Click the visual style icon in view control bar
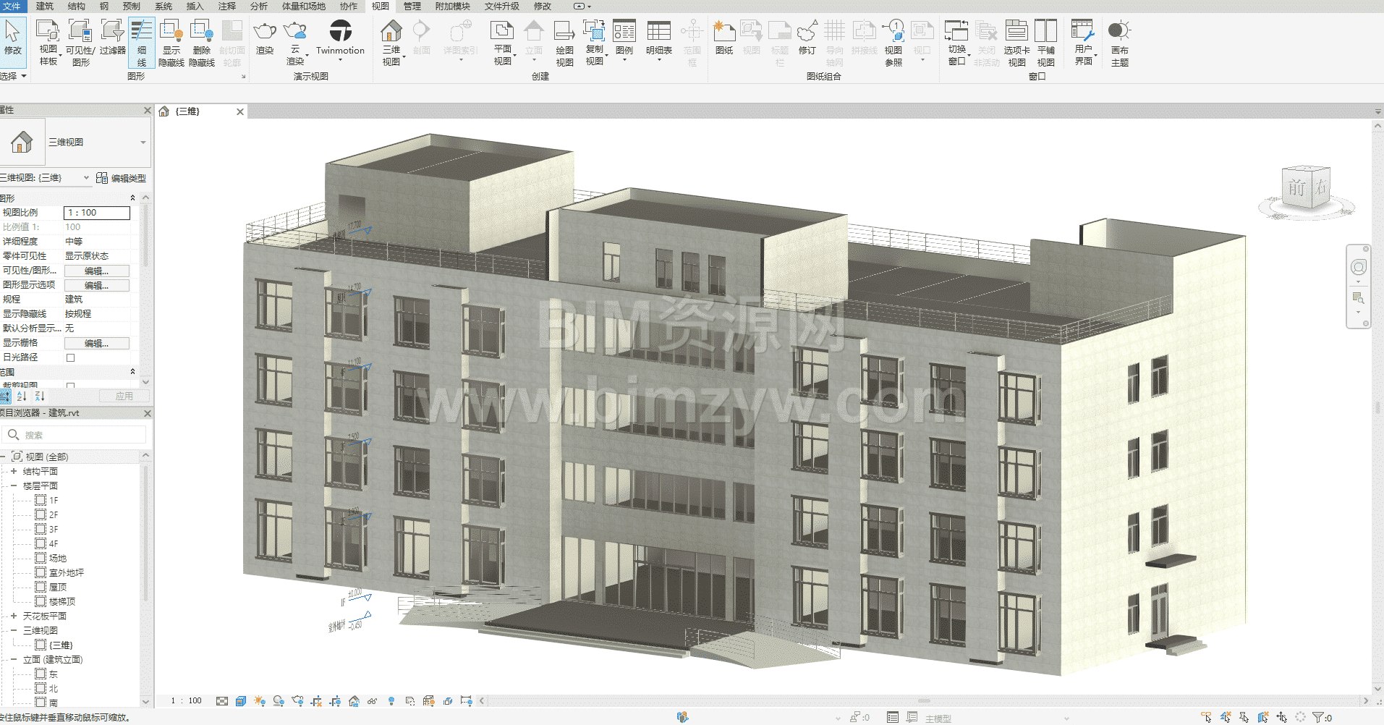This screenshot has width=1384, height=725. tap(241, 701)
